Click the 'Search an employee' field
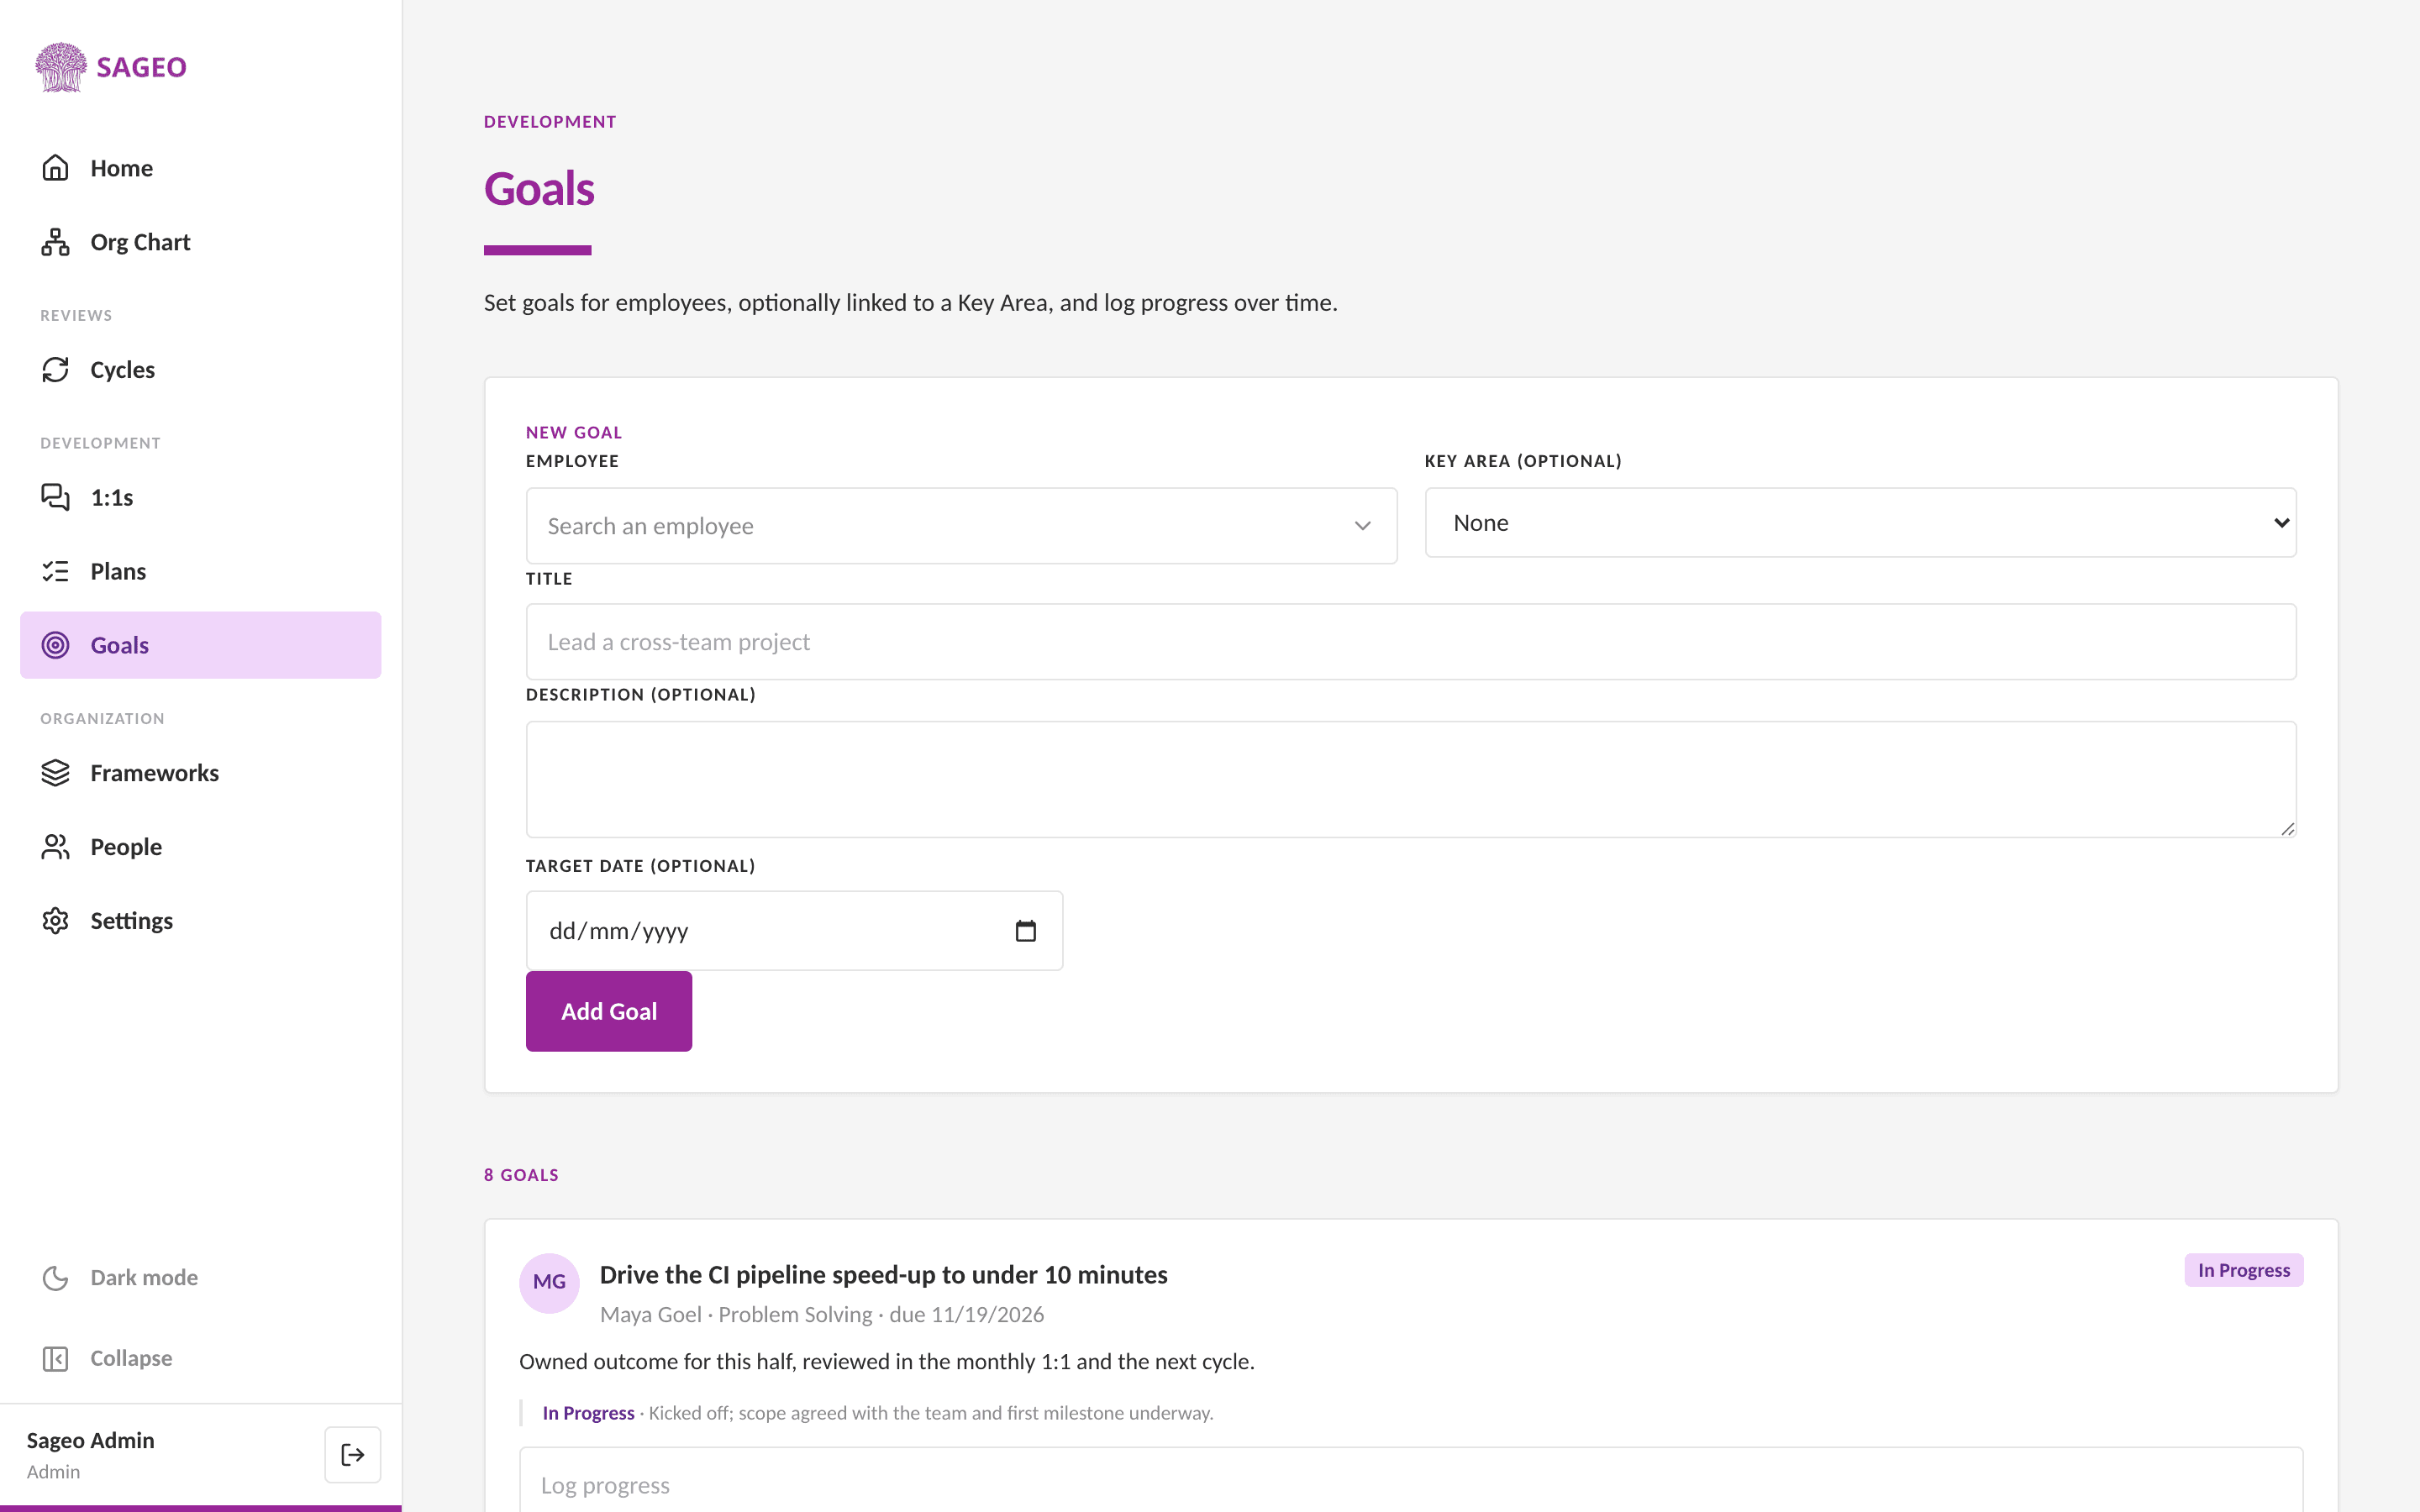 (961, 526)
